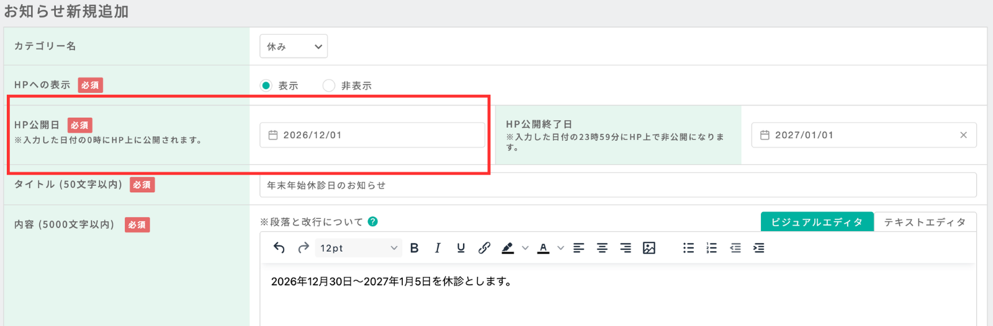Insert an image into the content
Viewport: 993px width, 326px height.
649,248
